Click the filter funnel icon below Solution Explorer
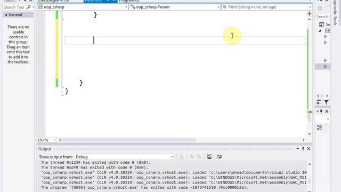This screenshot has width=341, height=192. [327, 102]
